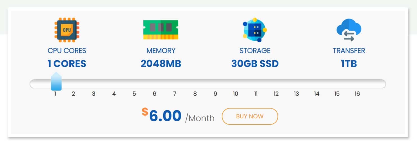Viewport: 417px width, 145px height.
Task: Select tick mark 8 on the slider scale
Action: (x=195, y=94)
